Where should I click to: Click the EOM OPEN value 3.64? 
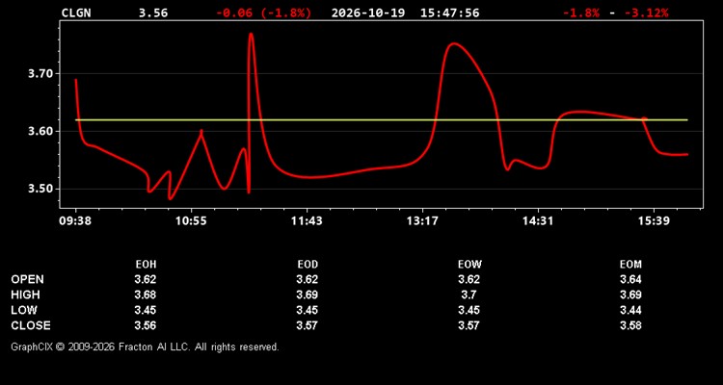pyautogui.click(x=630, y=279)
